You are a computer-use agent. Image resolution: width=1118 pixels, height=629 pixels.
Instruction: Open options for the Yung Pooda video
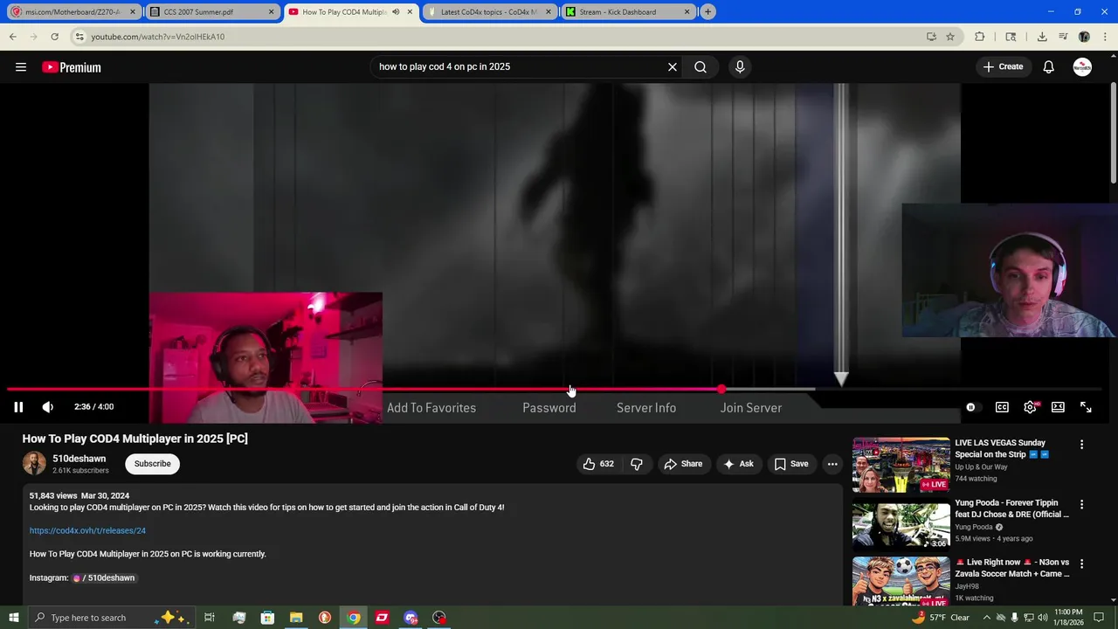1081,505
